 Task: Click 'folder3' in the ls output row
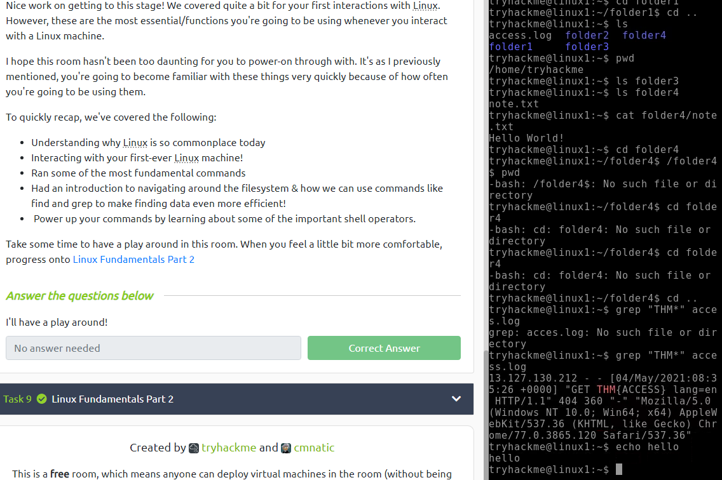[587, 47]
